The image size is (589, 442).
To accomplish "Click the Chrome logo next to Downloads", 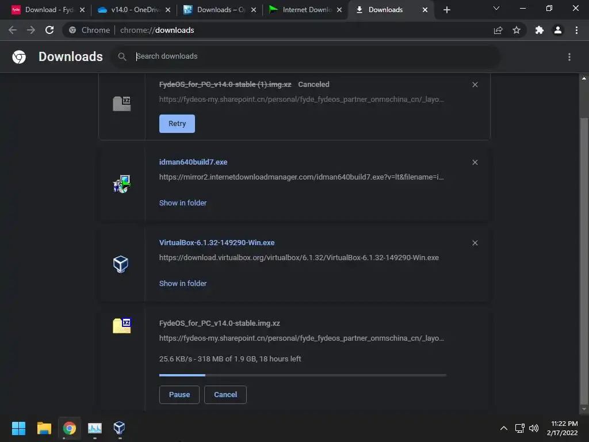I will coord(19,57).
